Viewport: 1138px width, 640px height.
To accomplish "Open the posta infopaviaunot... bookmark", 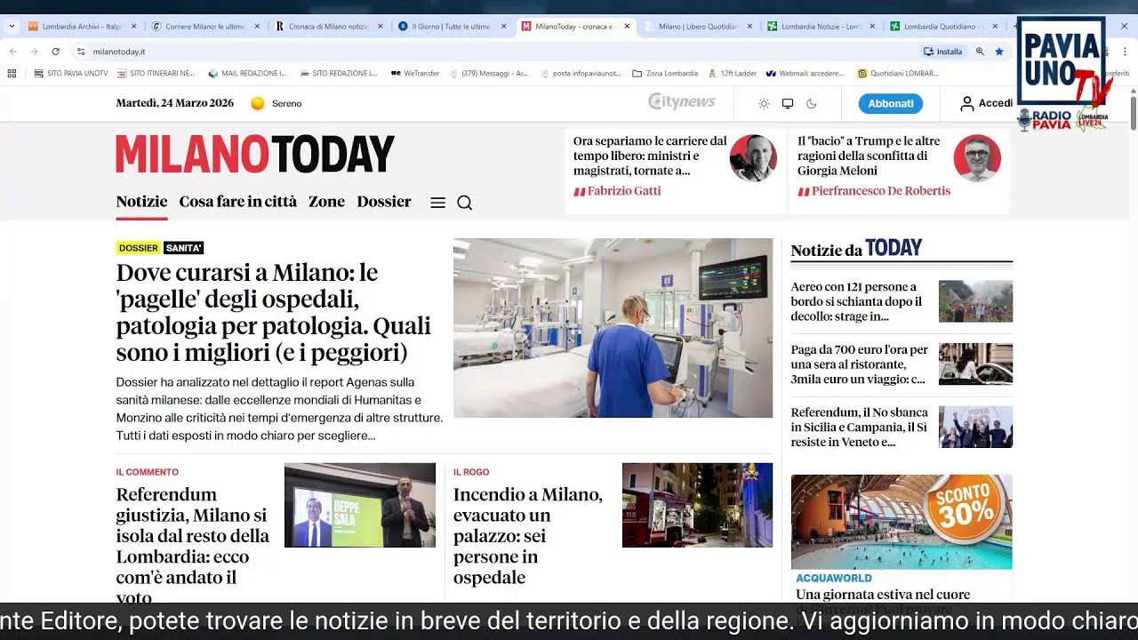I will point(580,73).
